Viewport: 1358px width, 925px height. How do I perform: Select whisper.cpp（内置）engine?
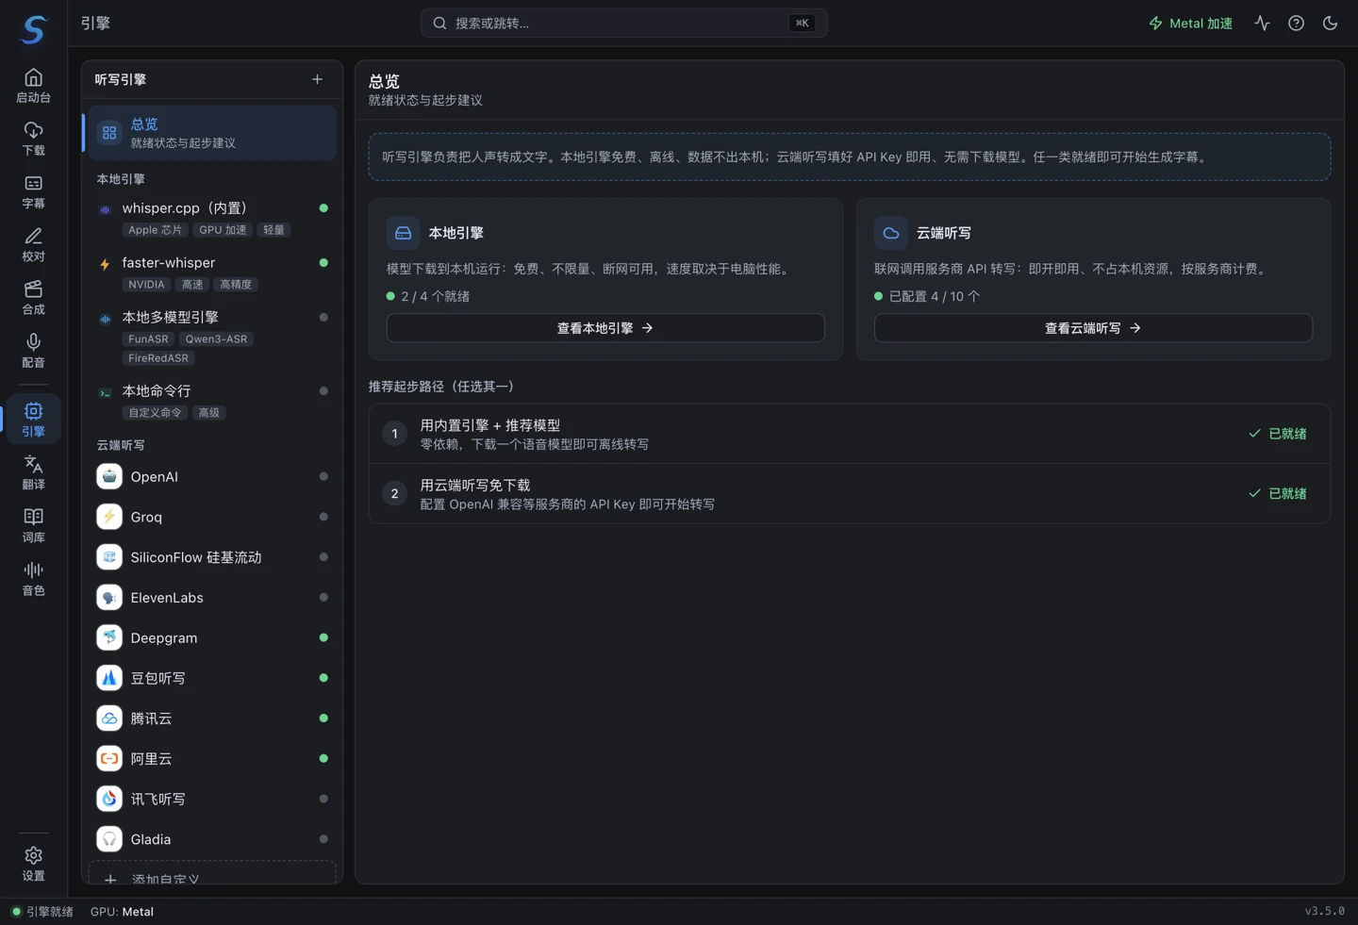(213, 218)
